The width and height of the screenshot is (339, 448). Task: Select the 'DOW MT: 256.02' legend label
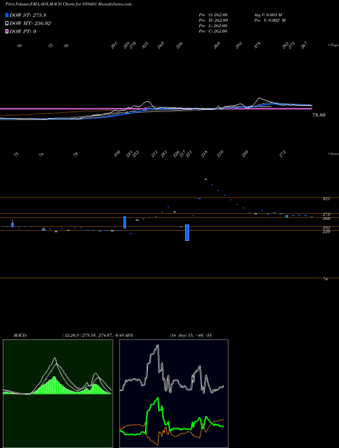31,23
